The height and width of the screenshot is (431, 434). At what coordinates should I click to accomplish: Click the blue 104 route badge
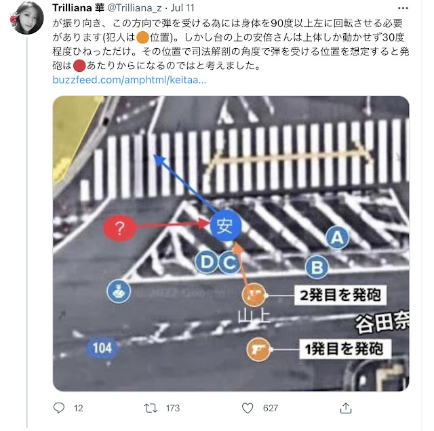point(102,348)
